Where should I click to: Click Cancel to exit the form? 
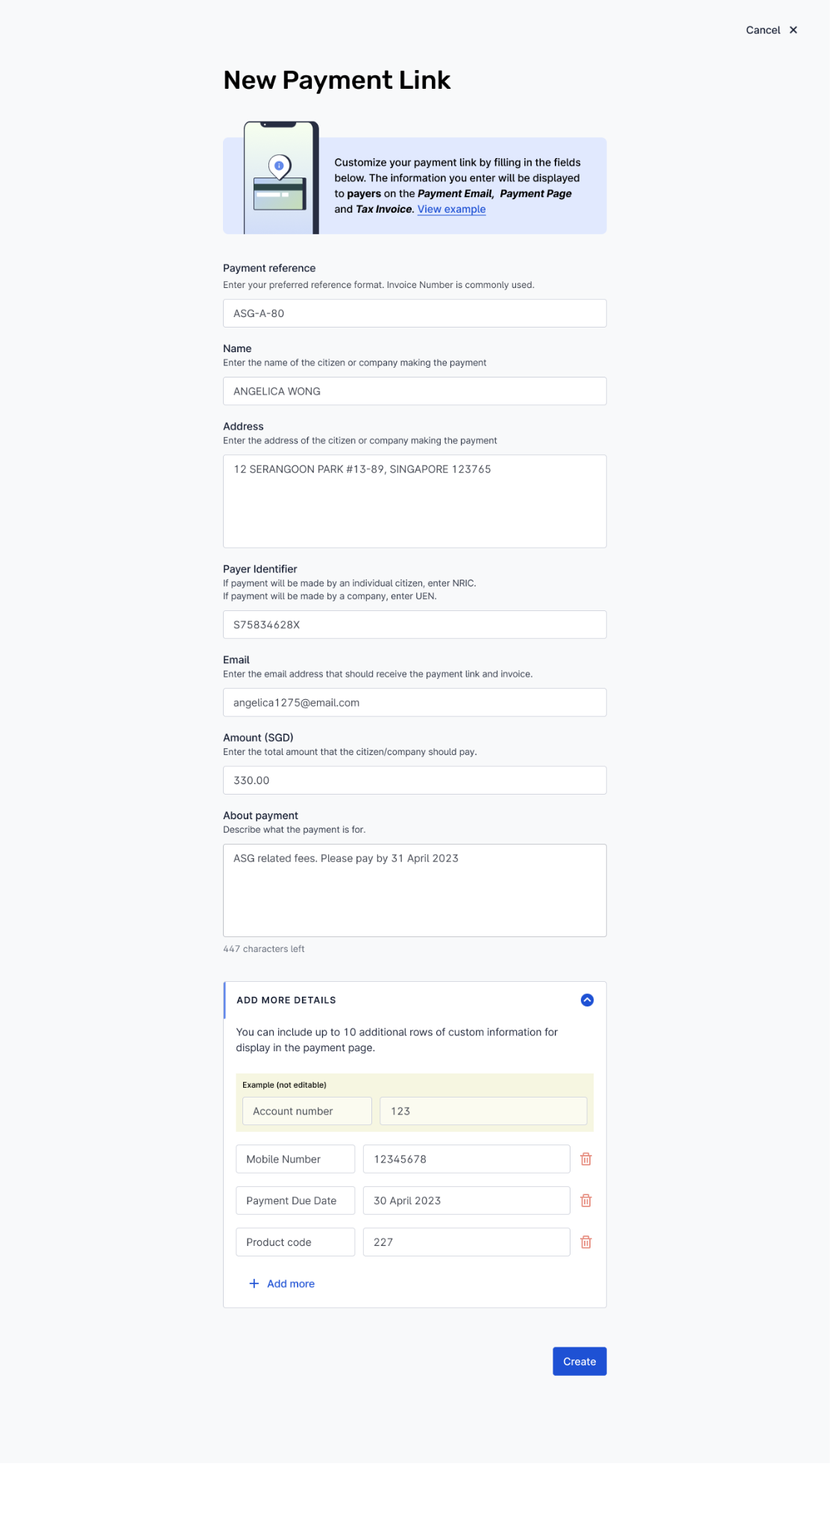coord(762,30)
